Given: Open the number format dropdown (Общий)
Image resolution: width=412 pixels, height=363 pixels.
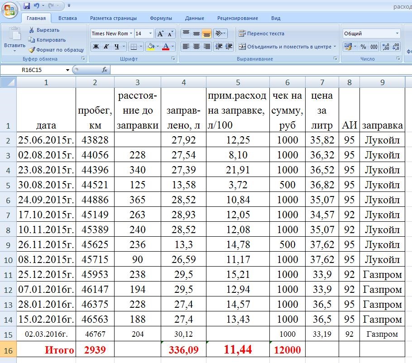Looking at the screenshot, I should [397, 33].
